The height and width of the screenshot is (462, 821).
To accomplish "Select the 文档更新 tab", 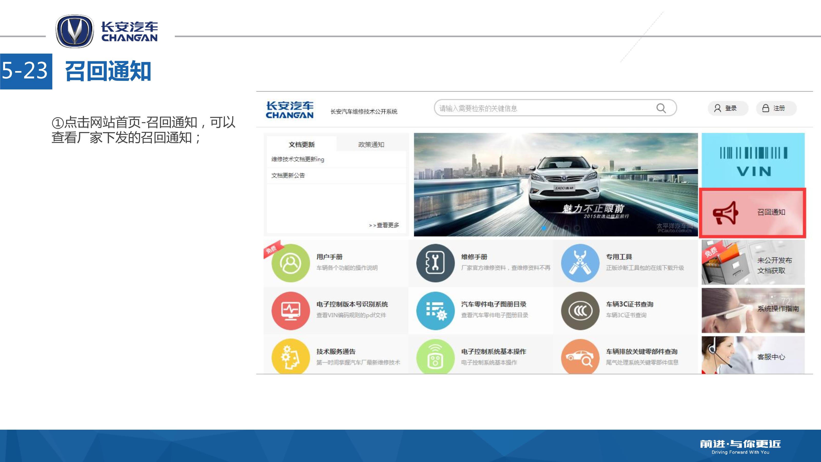I will click(301, 145).
